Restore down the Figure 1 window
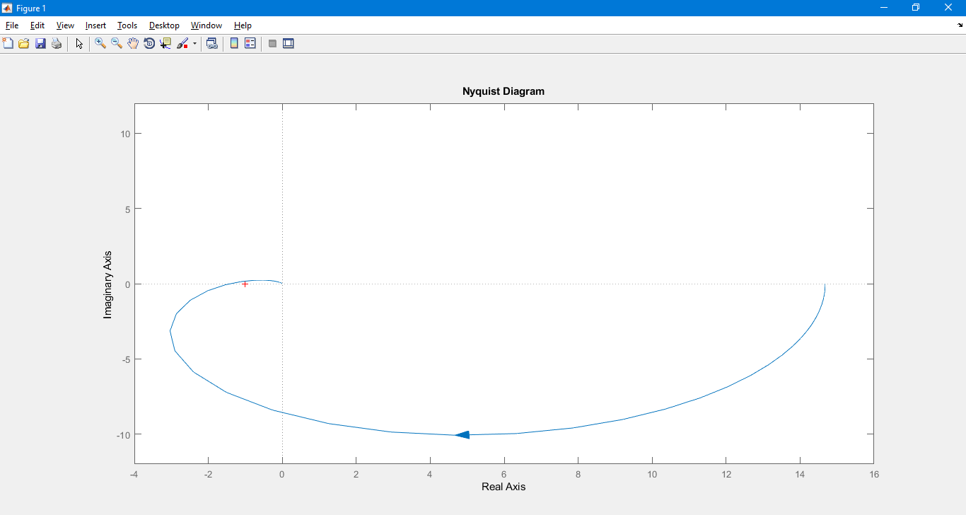 click(x=916, y=8)
